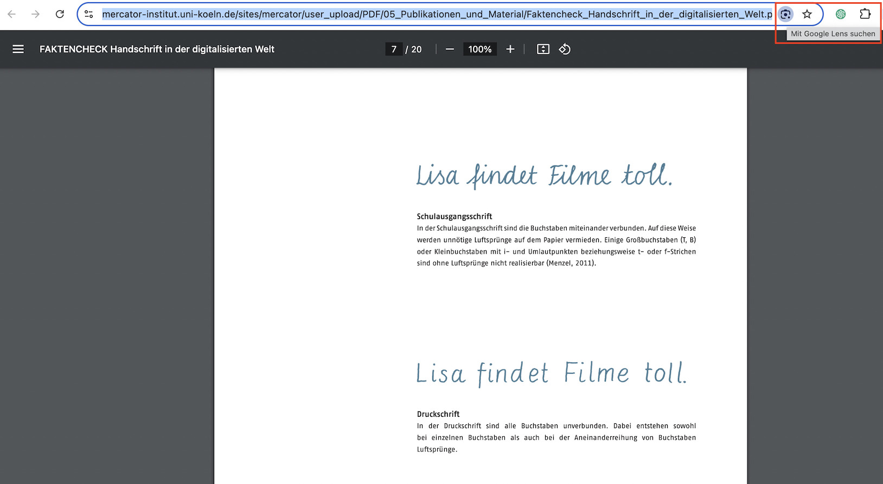Screen dimensions: 883x484
Task: Open the Extensions puzzle icon
Action: tap(865, 14)
